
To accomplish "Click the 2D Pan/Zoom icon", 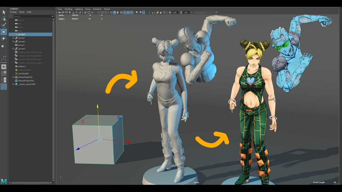I will click(77, 13).
